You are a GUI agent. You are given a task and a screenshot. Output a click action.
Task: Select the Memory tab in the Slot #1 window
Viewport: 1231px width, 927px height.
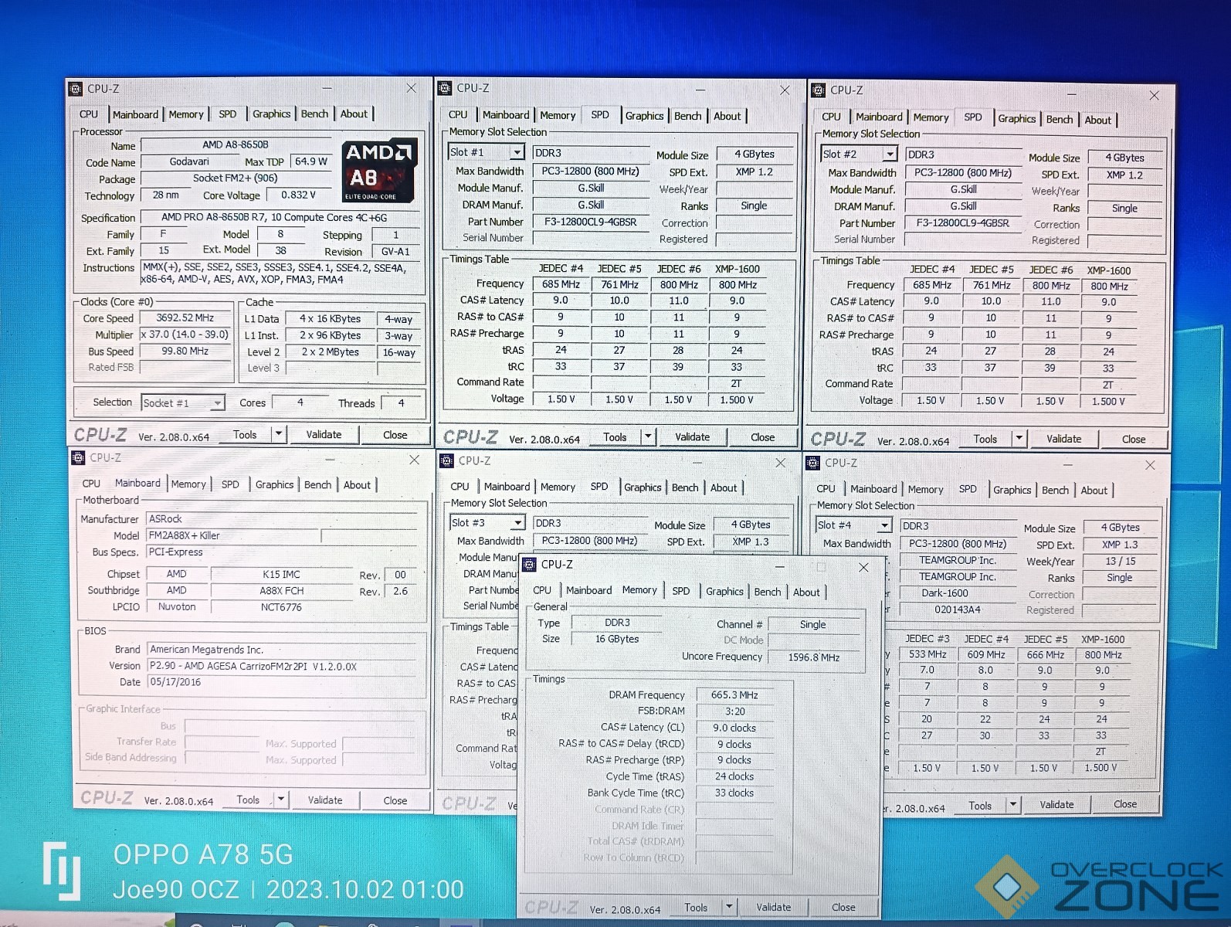point(558,116)
